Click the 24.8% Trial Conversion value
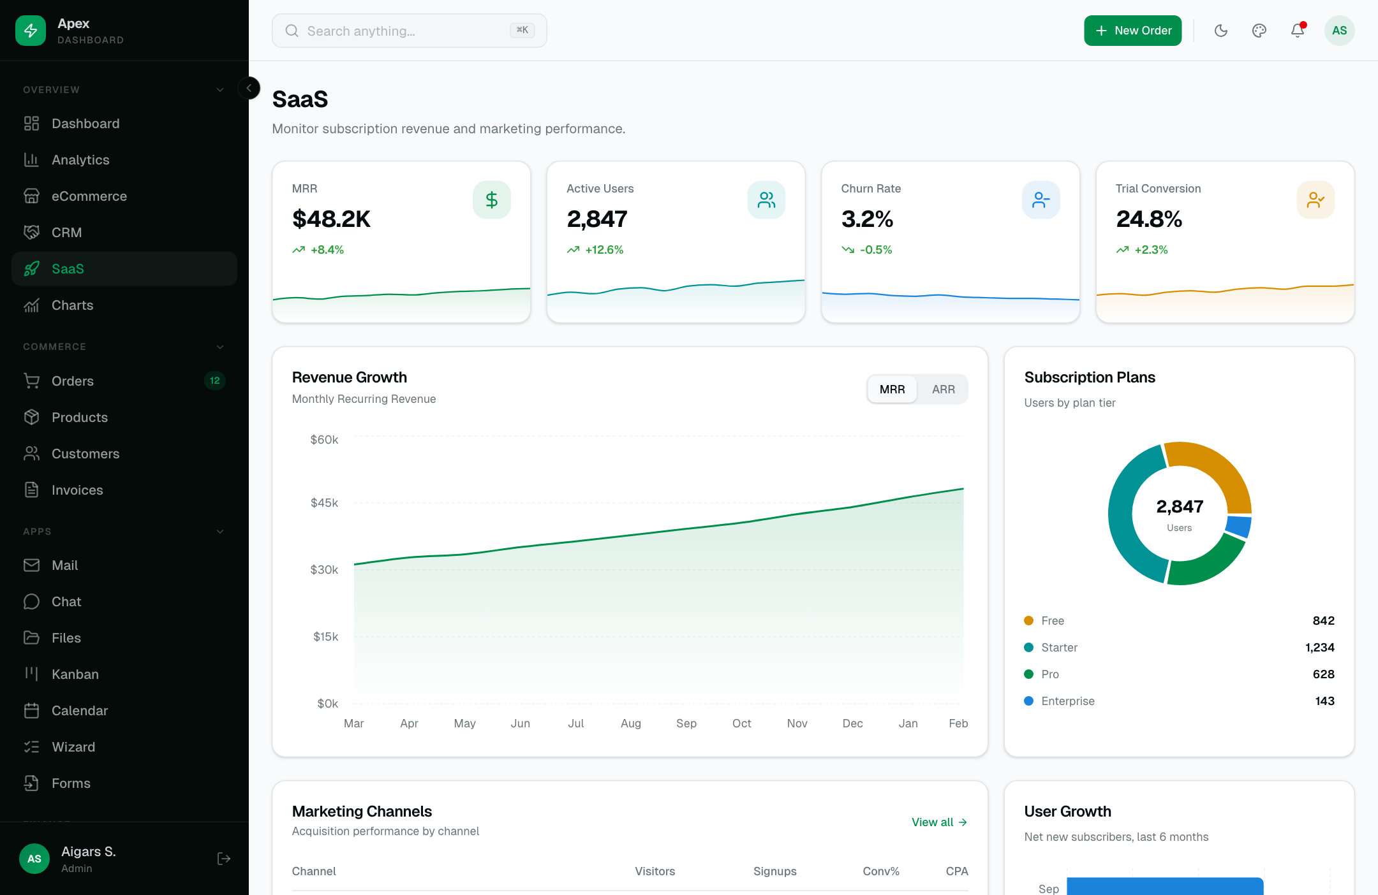1378x895 pixels. coord(1149,219)
